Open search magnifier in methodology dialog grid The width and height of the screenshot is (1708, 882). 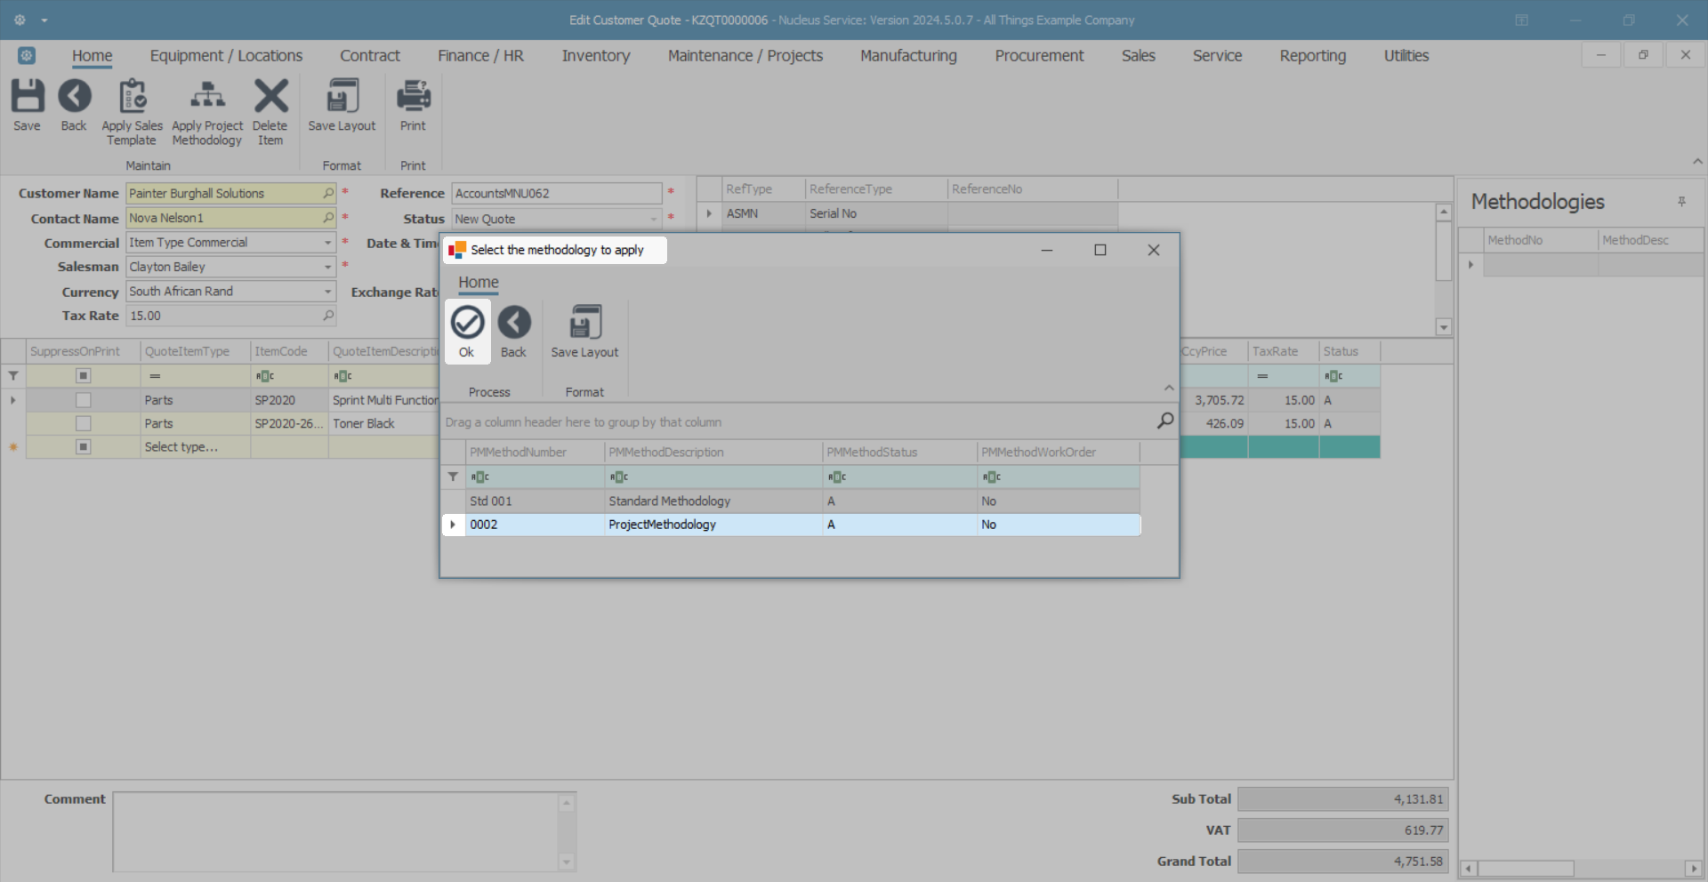point(1165,421)
